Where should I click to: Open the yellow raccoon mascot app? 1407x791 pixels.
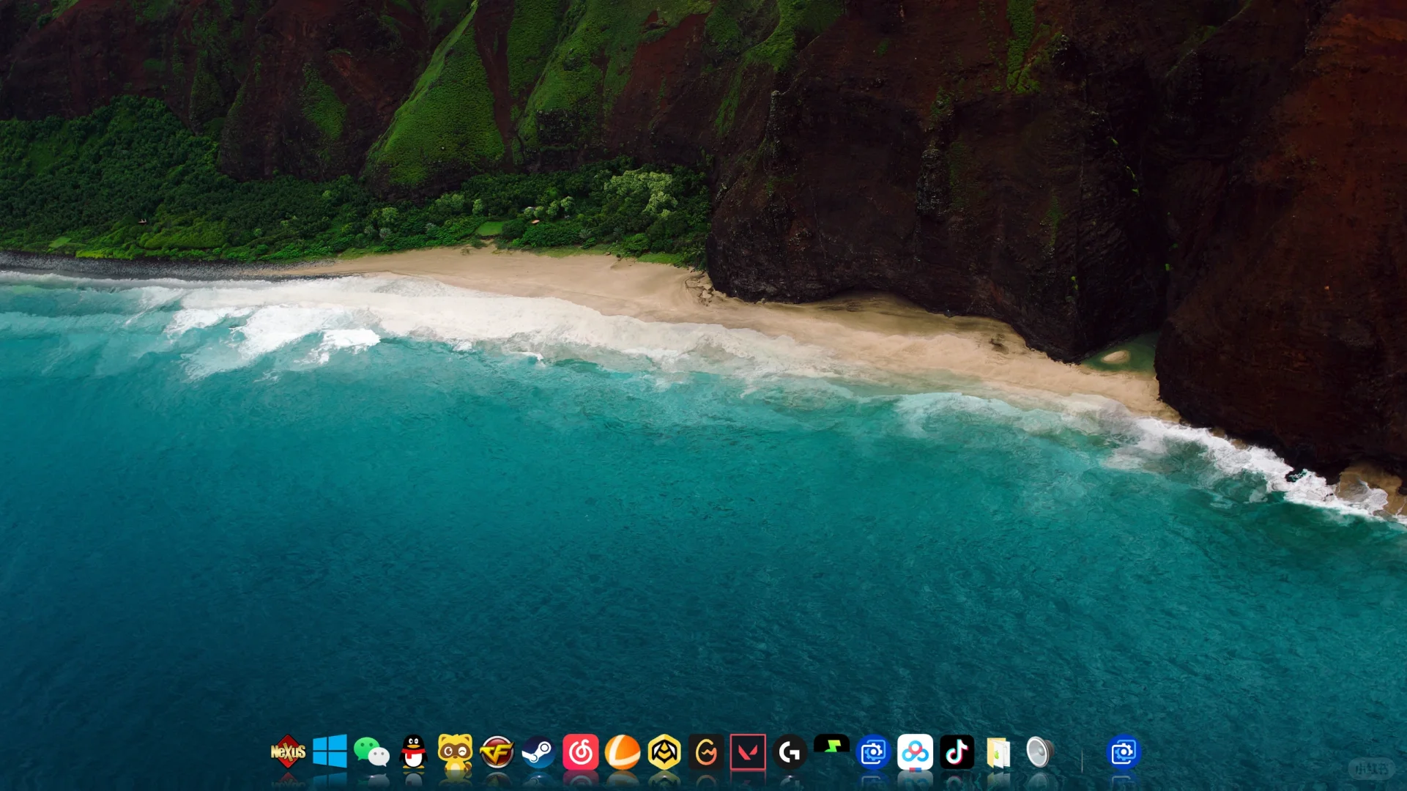coord(455,751)
